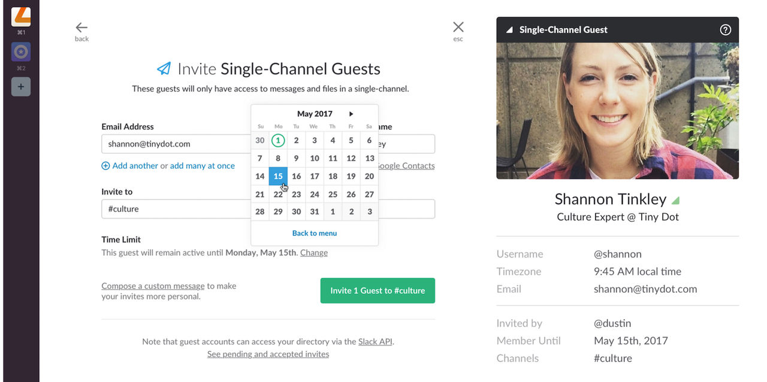Click the plus circle beside Add another
Viewport: 767px width, 382px height.
pos(105,166)
